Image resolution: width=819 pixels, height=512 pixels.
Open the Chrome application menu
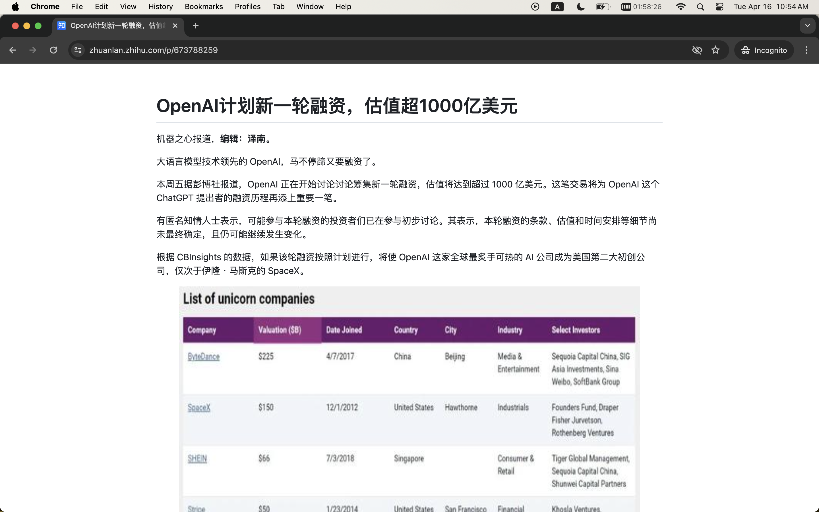(45, 7)
